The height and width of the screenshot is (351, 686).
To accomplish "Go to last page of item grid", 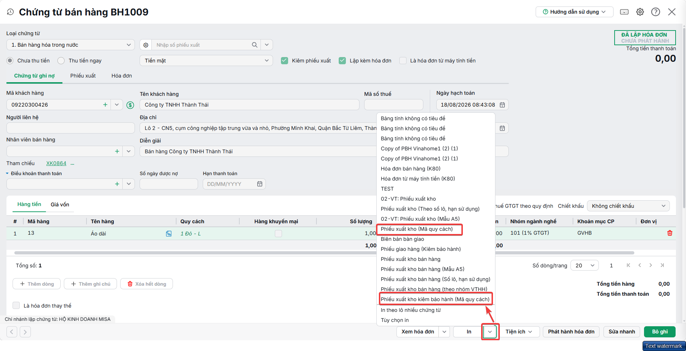I will [x=662, y=265].
